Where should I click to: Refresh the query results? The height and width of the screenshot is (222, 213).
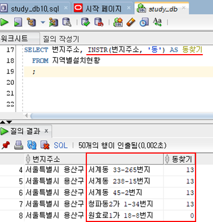(x=32, y=145)
